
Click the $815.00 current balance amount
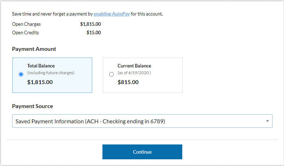point(128,82)
